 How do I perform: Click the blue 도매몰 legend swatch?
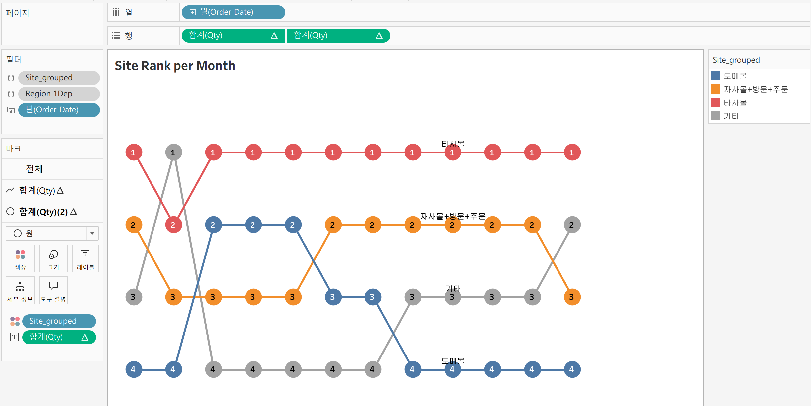pos(715,76)
